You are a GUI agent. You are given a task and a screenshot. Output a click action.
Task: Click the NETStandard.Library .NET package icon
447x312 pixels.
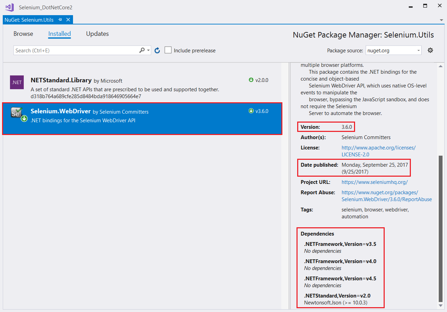click(17, 82)
